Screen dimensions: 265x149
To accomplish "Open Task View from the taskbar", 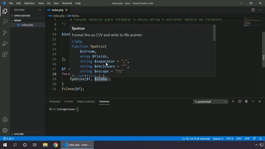I will point(35,145).
